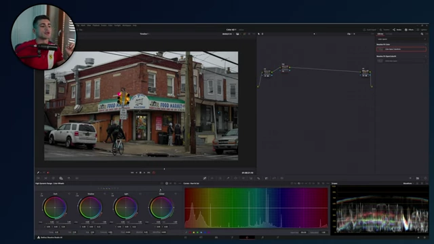This screenshot has width=434, height=244.
Task: Click the Play forward button
Action: [x=144, y=173]
